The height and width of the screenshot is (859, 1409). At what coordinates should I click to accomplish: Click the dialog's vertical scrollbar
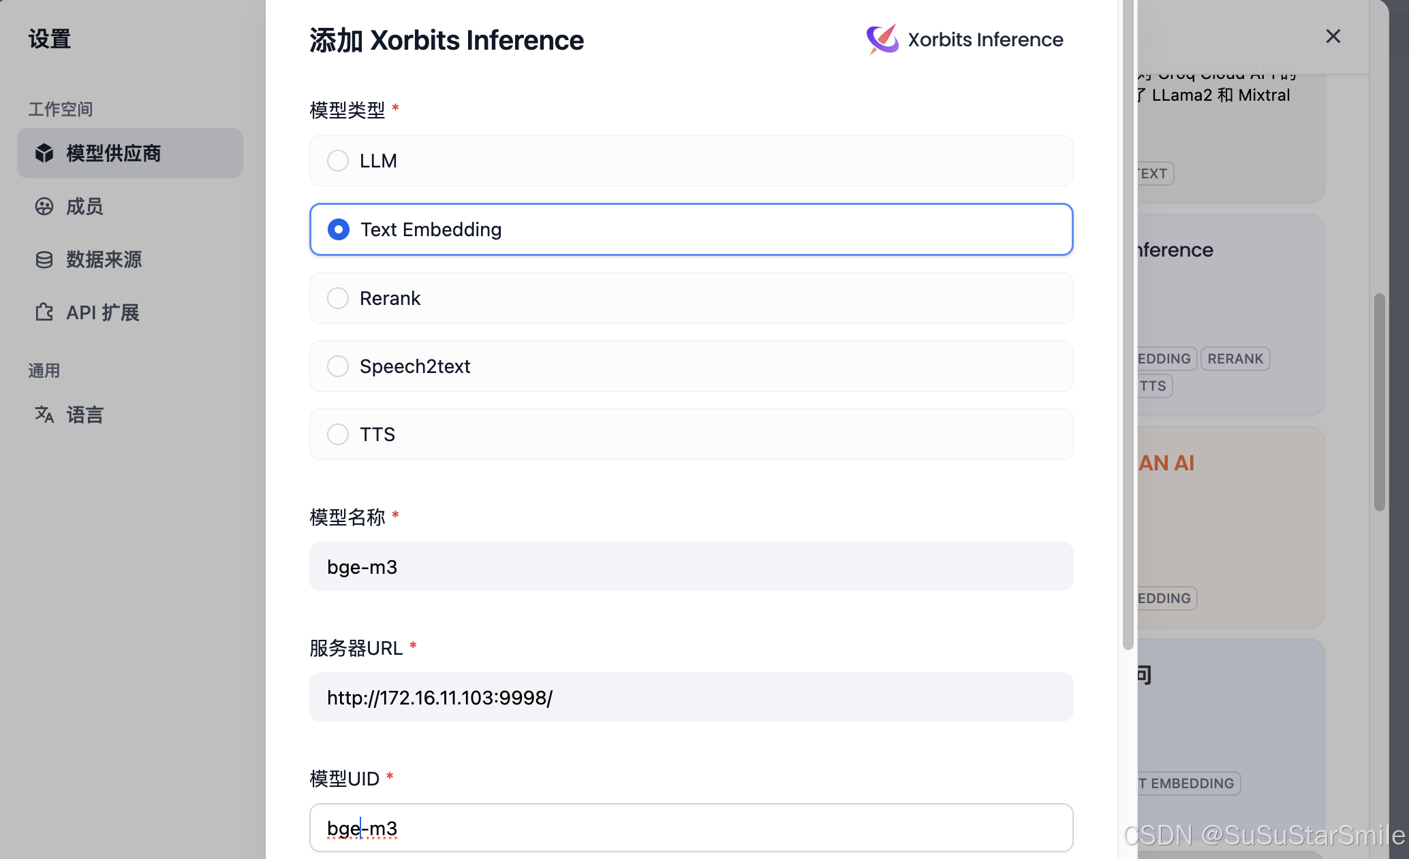[x=1128, y=324]
